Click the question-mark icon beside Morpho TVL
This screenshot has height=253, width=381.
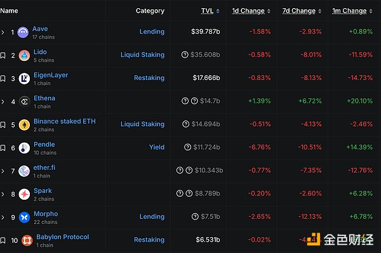coord(195,216)
